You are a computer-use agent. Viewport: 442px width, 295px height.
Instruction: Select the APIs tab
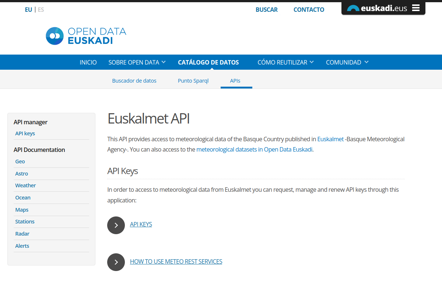pos(235,80)
